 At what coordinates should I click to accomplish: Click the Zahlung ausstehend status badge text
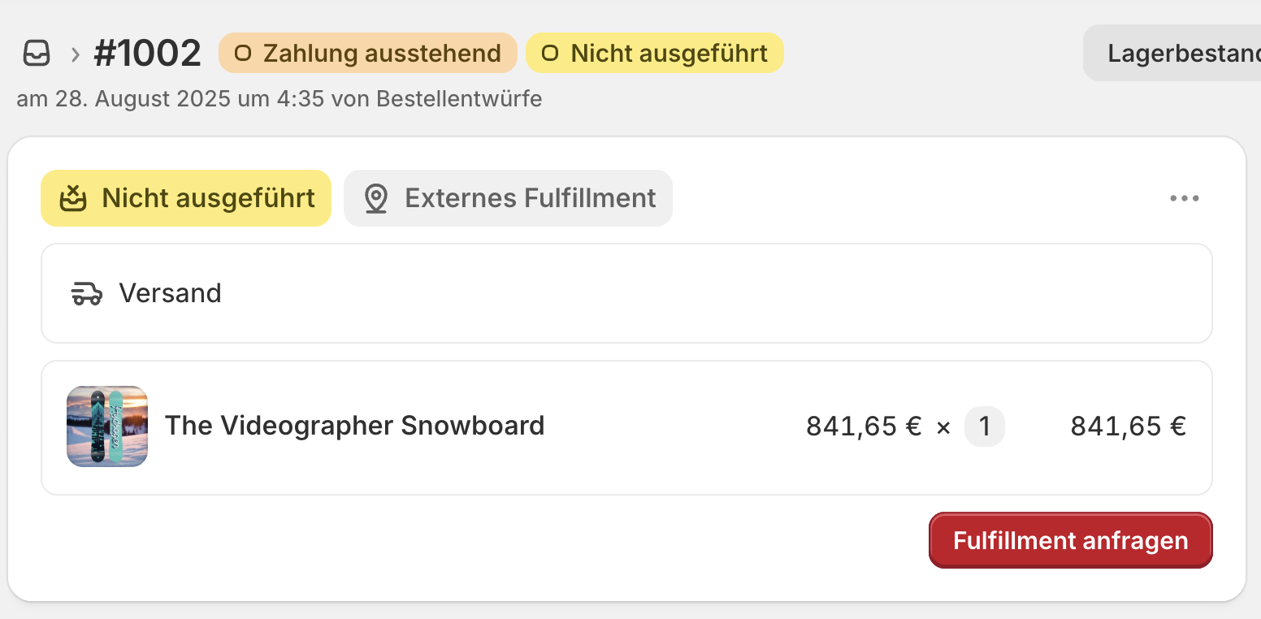tap(382, 54)
